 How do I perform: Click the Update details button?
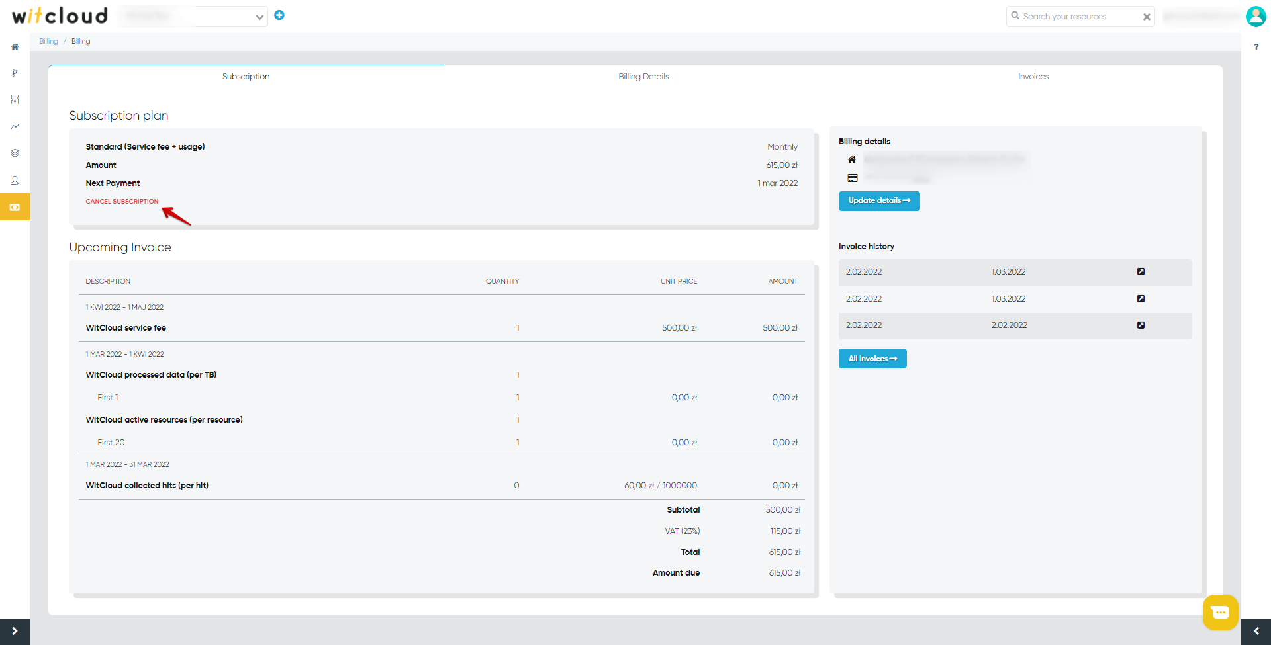[879, 201]
